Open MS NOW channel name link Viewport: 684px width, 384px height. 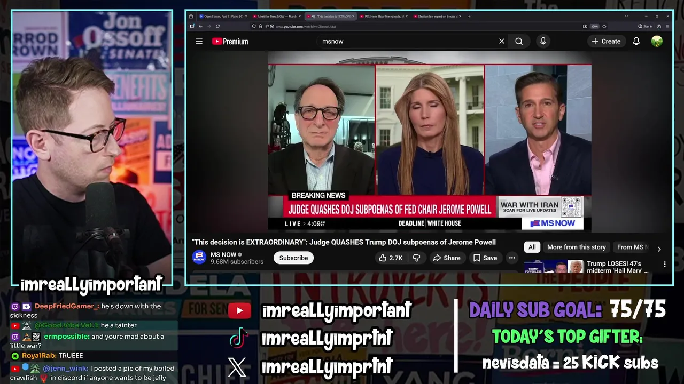click(x=223, y=254)
